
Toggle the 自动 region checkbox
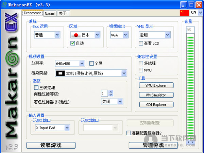73,43
